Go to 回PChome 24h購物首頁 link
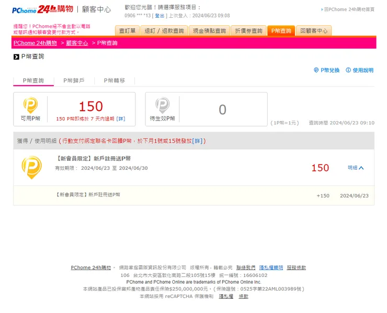 (x=349, y=9)
